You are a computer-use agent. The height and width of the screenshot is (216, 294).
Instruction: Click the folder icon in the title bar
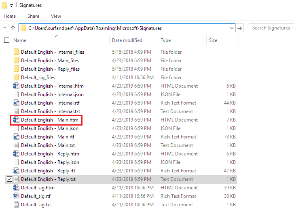4,5
